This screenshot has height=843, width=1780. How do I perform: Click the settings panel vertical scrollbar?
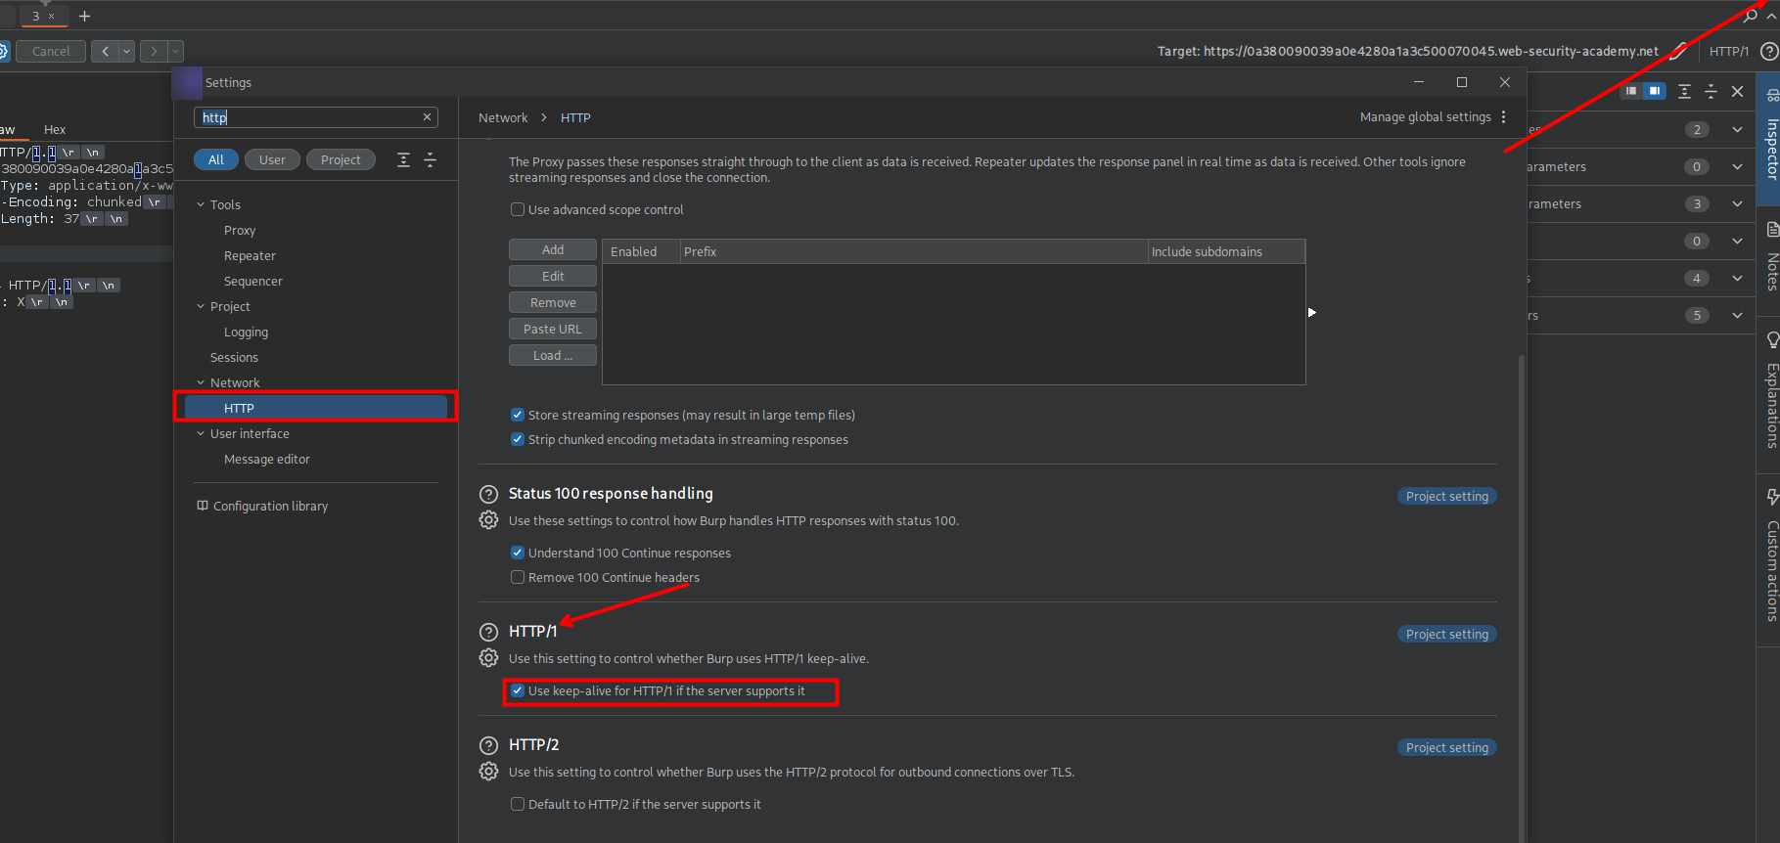pyautogui.click(x=1521, y=587)
